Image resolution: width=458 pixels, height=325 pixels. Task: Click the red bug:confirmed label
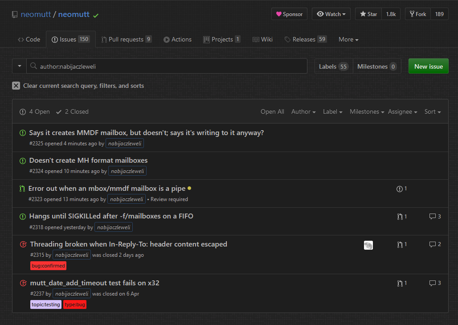tap(49, 266)
